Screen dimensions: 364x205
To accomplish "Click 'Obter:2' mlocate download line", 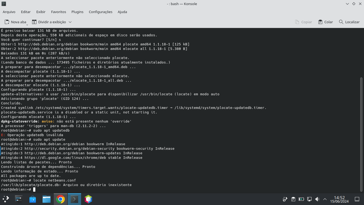I will [x=94, y=49].
